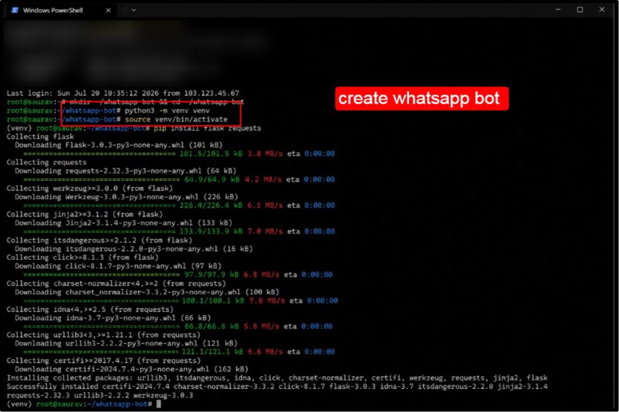Screen dimensions: 619x412
Task: Click the 'source venv/bin/activate' command
Action: pos(176,119)
